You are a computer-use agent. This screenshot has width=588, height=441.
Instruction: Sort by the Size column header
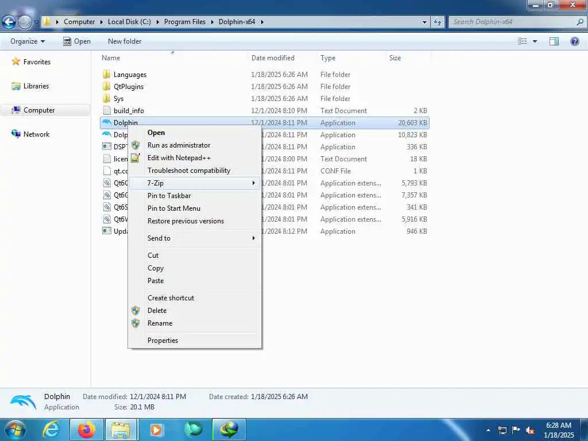tap(395, 58)
